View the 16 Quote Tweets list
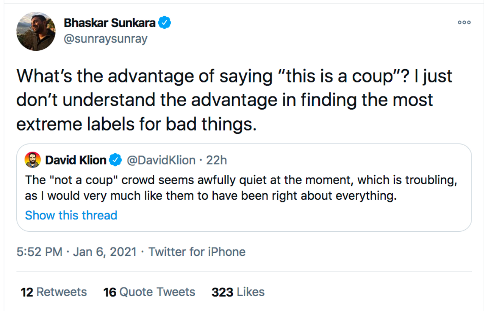This screenshot has height=311, width=485. coord(149,292)
